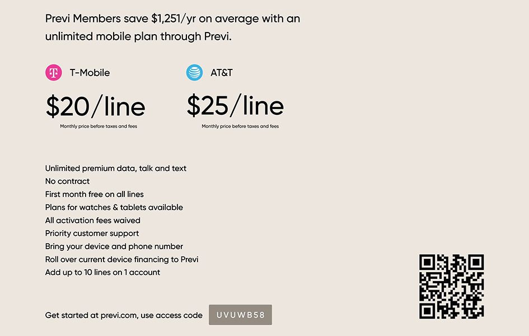Click the blue AT&T globe logo
Image resolution: width=529 pixels, height=336 pixels.
coord(195,73)
